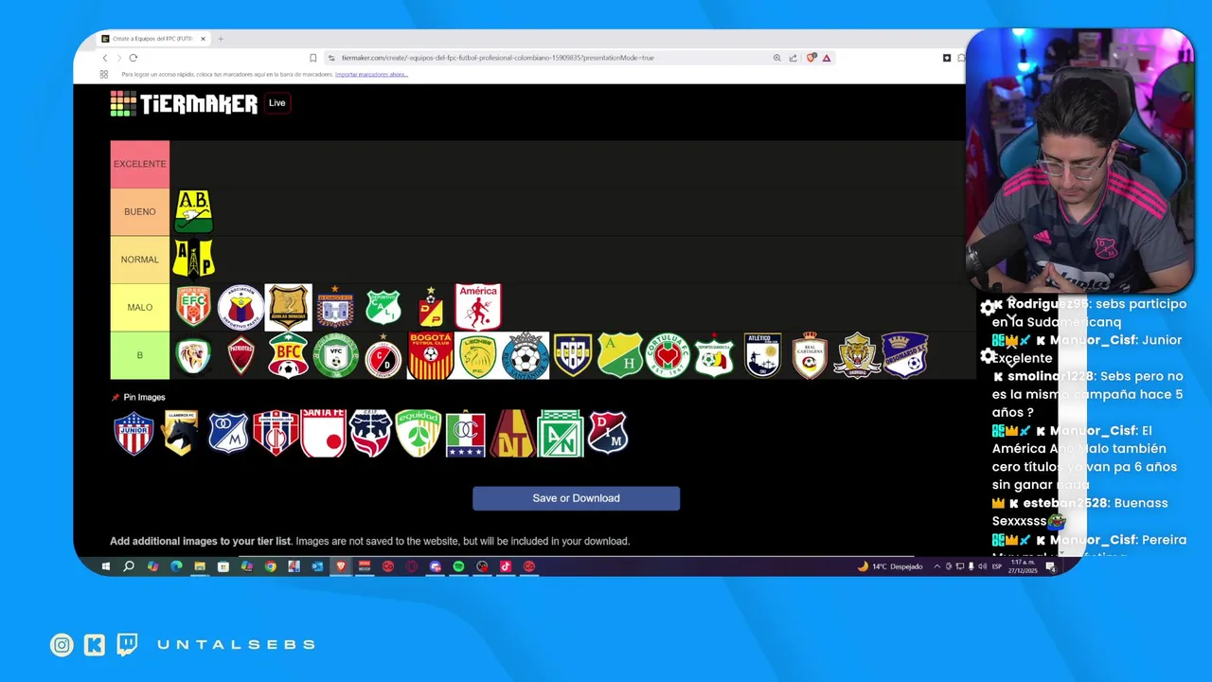Open the zoom control in the address bar
Image resolution: width=1212 pixels, height=682 pixels.
click(x=777, y=58)
